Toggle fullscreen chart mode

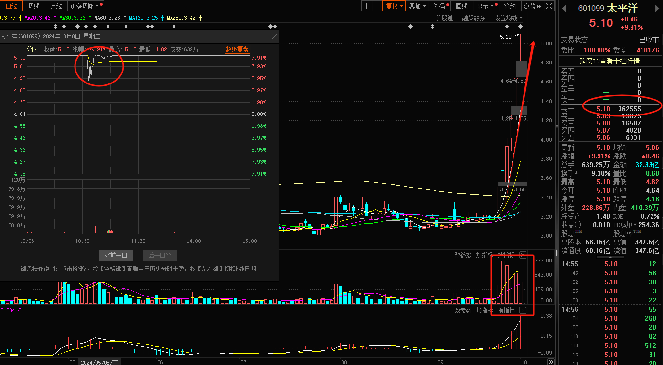549,6
